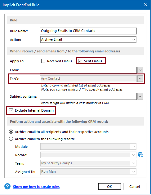Click the Cancel button
Screen dimensions: 151x195
click(x=135, y=186)
